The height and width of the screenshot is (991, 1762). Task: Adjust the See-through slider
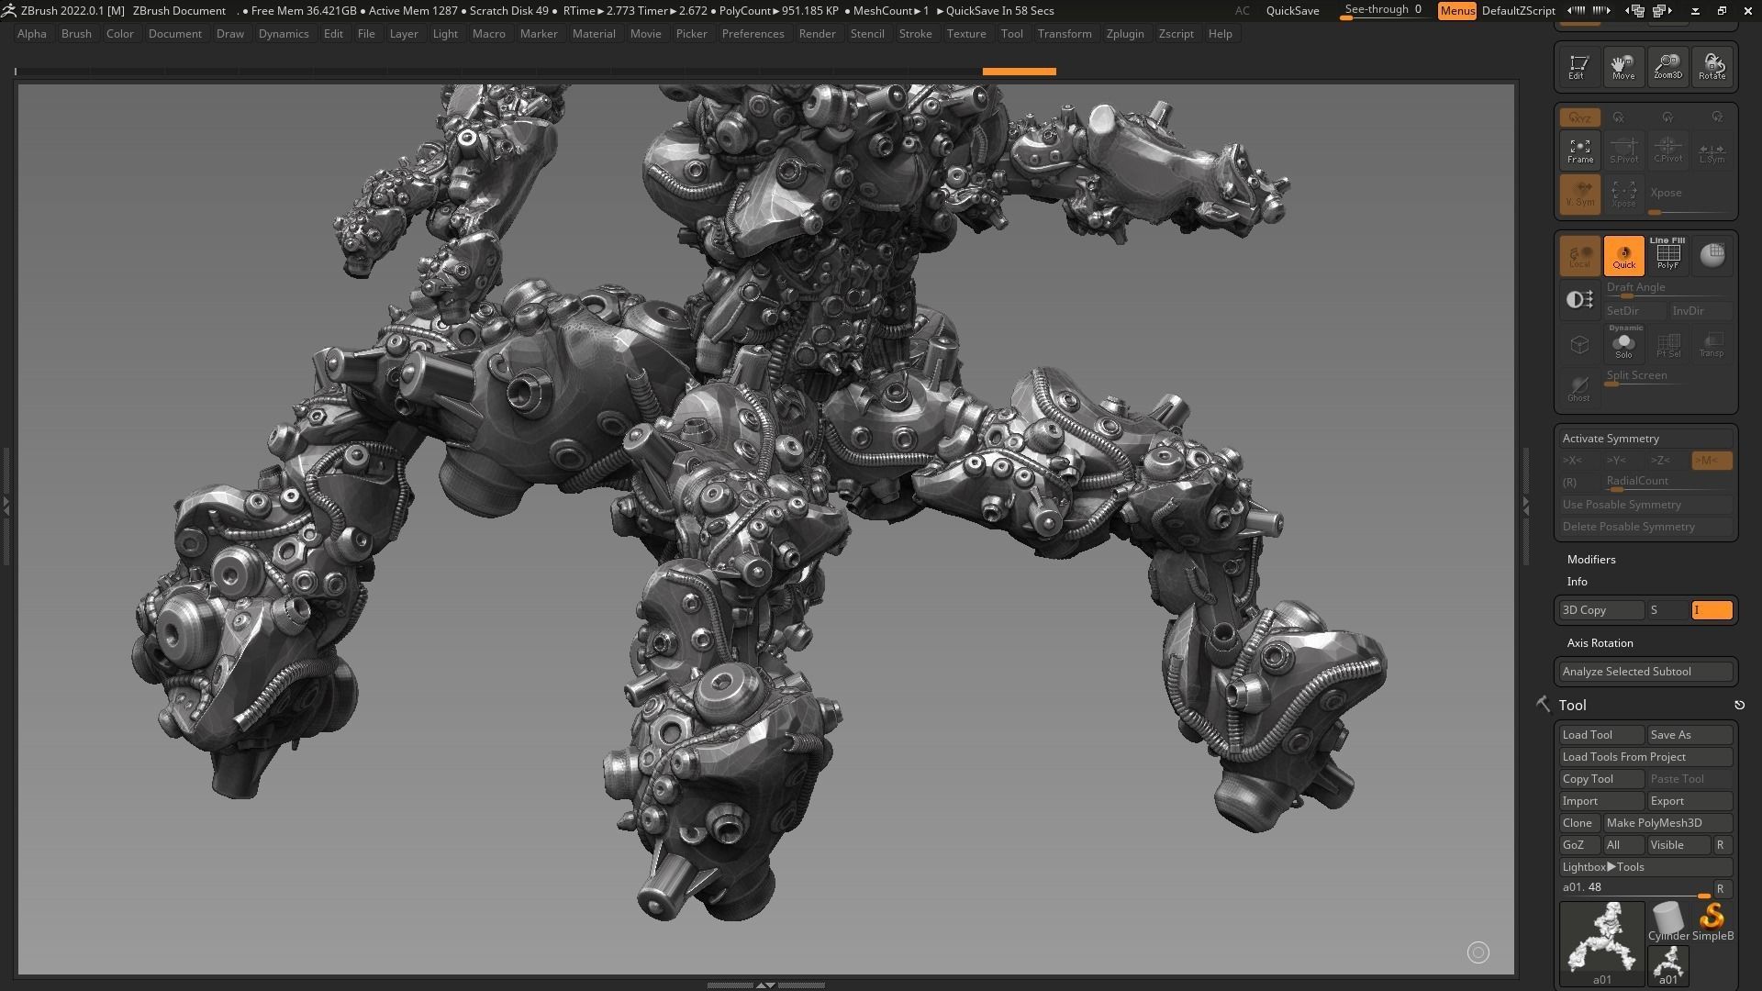tap(1382, 11)
